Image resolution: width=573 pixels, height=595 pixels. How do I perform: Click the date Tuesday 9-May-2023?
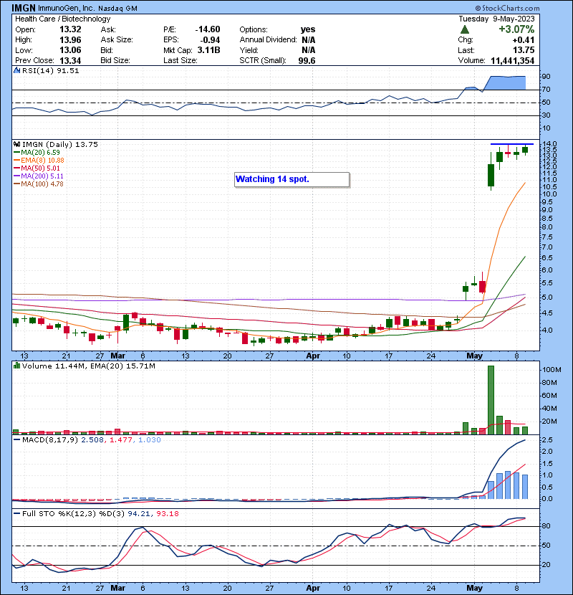(496, 19)
